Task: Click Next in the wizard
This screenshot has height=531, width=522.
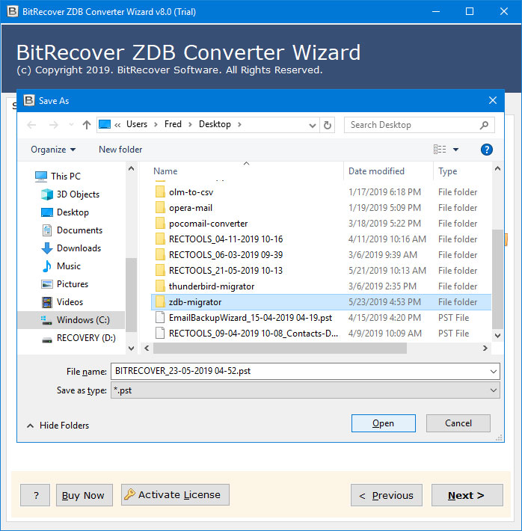Action: [x=467, y=495]
